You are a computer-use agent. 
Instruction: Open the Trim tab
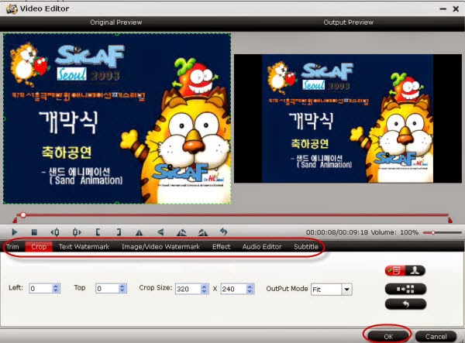(12, 247)
